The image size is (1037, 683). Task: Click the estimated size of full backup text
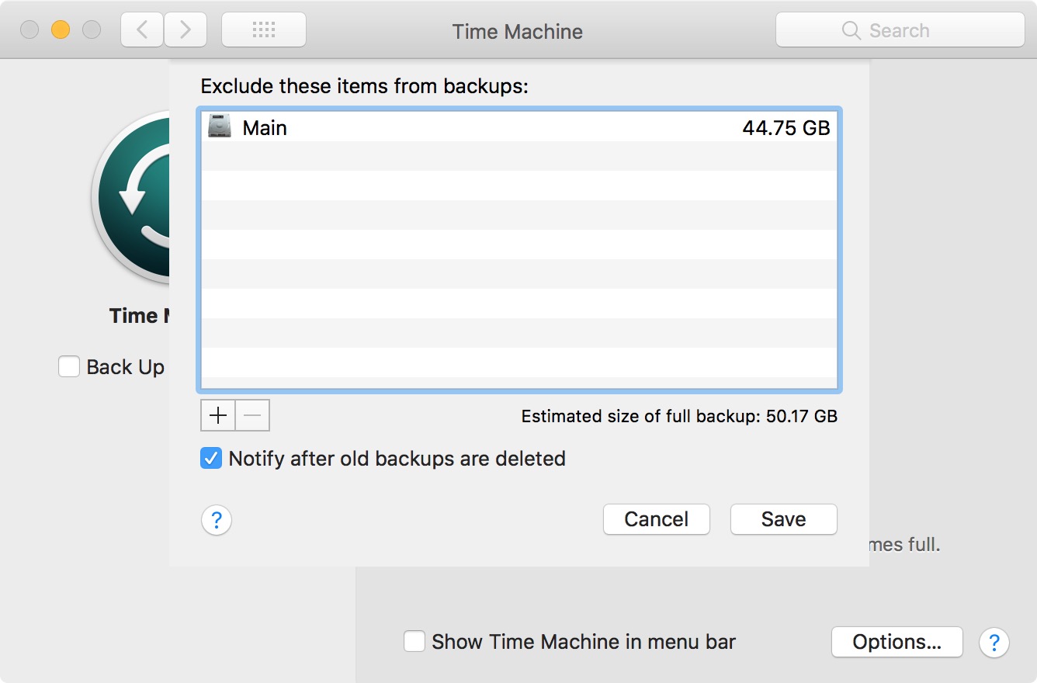tap(679, 416)
